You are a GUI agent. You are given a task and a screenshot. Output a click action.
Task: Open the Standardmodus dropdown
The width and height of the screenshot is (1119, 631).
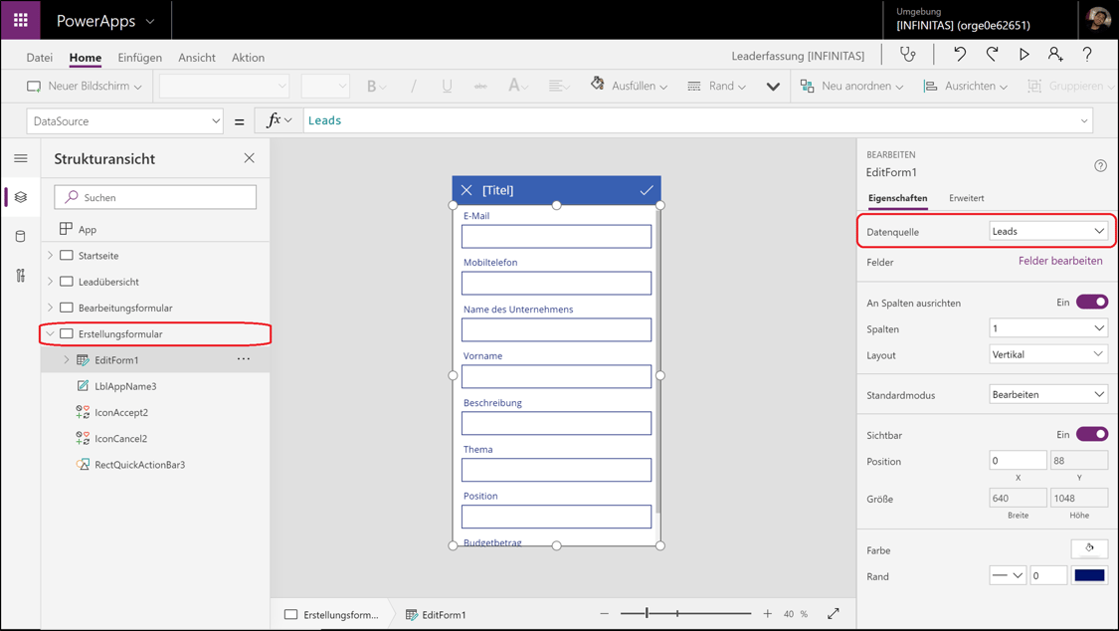click(1047, 394)
